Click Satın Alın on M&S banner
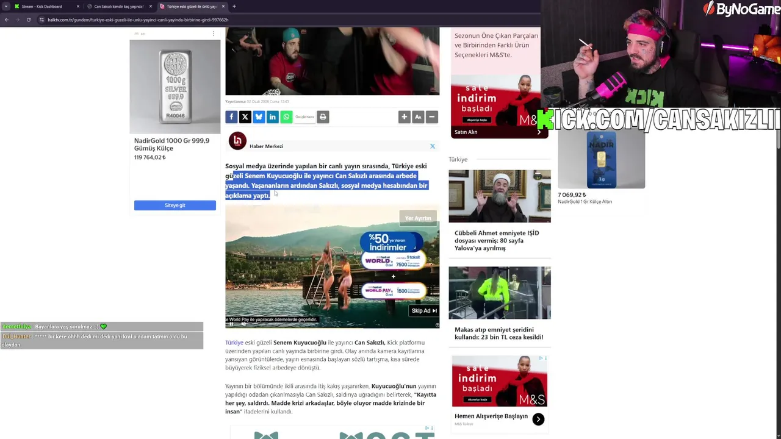The image size is (781, 439). [x=466, y=132]
